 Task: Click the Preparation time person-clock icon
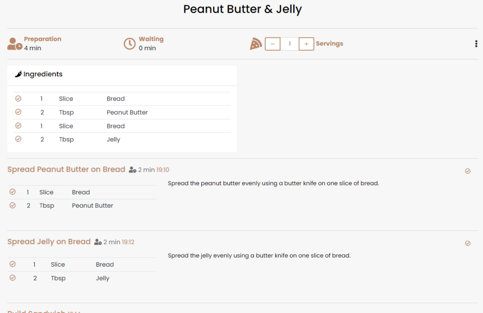tap(15, 44)
